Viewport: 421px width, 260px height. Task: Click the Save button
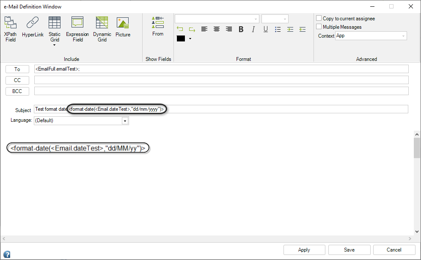pos(349,250)
